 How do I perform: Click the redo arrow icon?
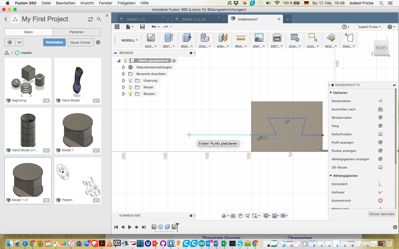pyautogui.click(x=166, y=27)
